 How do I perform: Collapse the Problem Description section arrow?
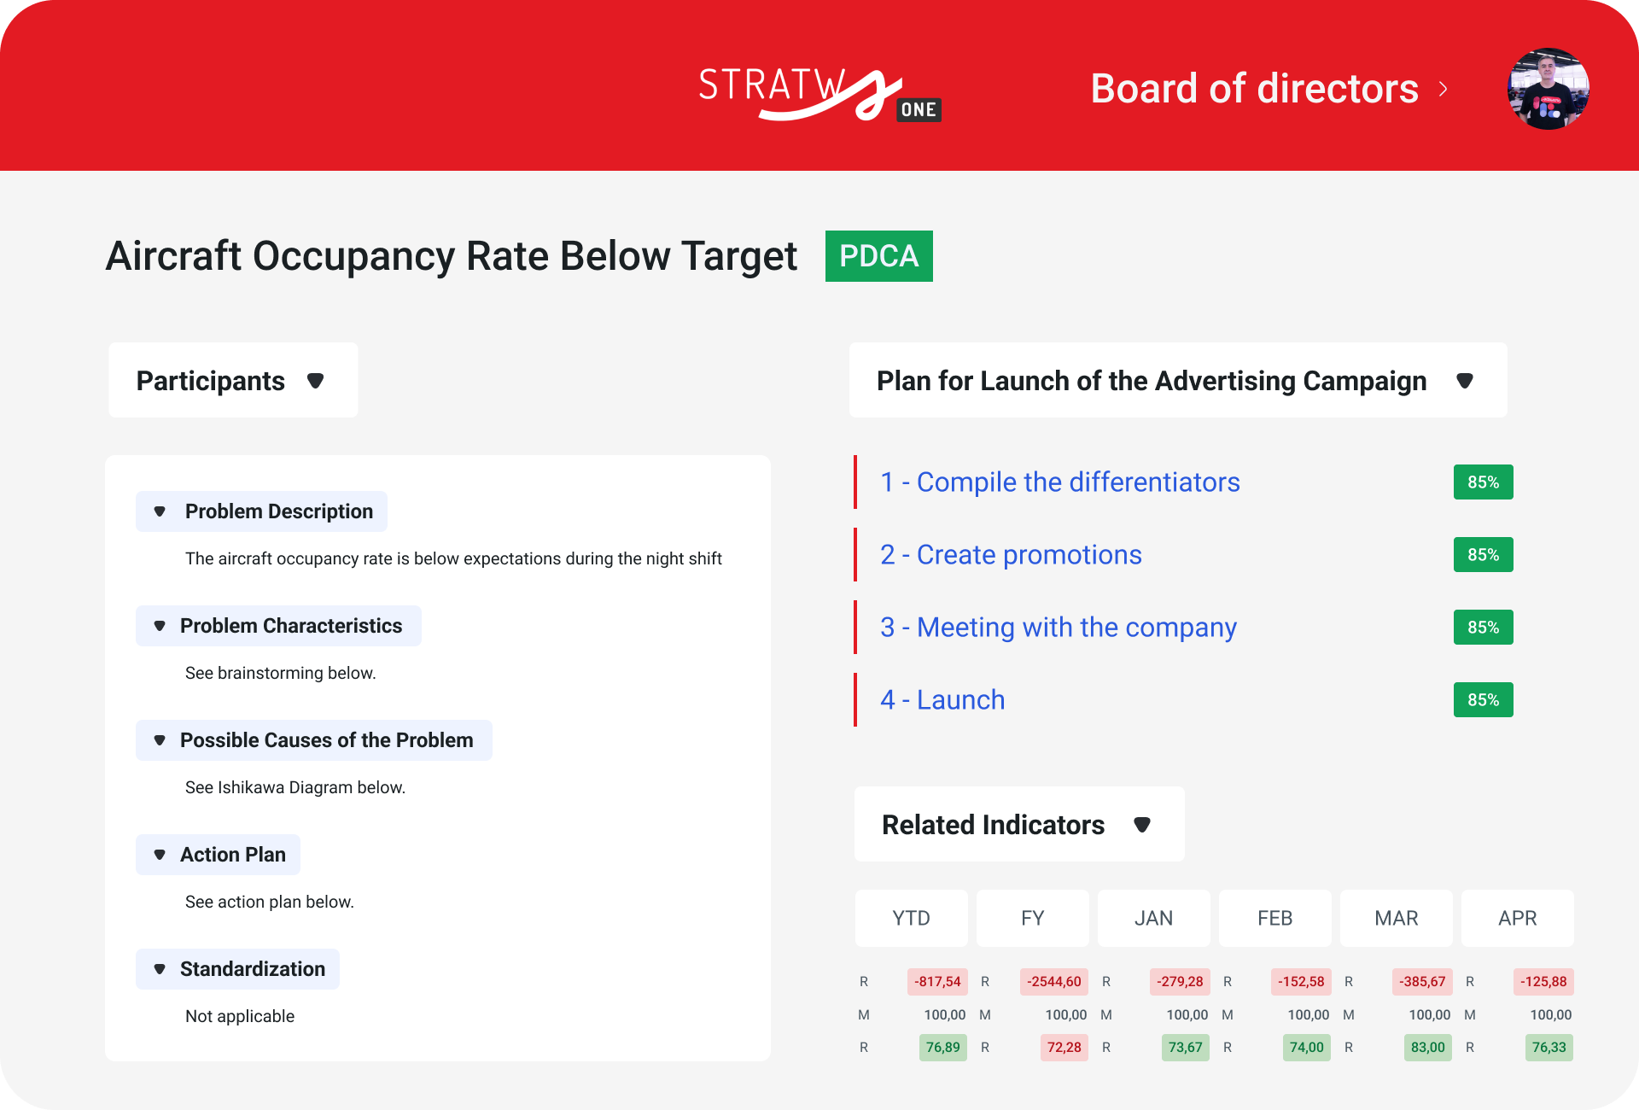pyautogui.click(x=160, y=511)
